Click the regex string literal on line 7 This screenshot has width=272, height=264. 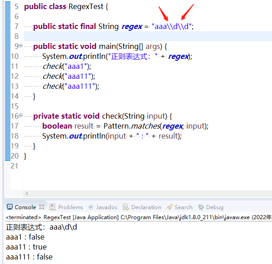point(171,27)
